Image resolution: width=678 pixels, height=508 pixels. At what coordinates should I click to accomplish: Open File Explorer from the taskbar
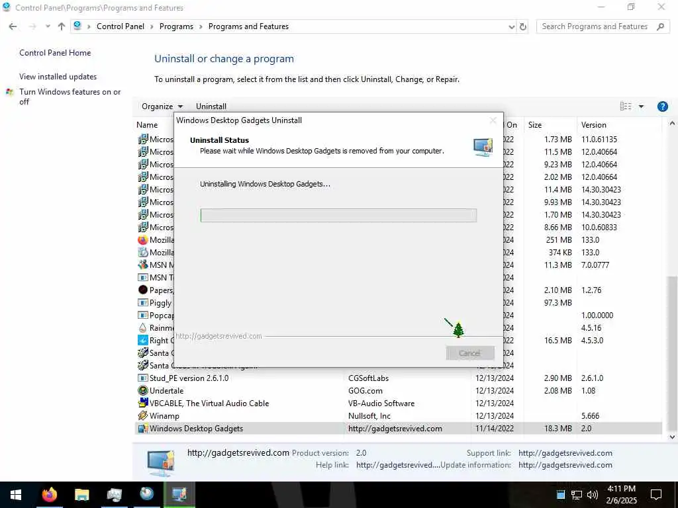click(81, 494)
